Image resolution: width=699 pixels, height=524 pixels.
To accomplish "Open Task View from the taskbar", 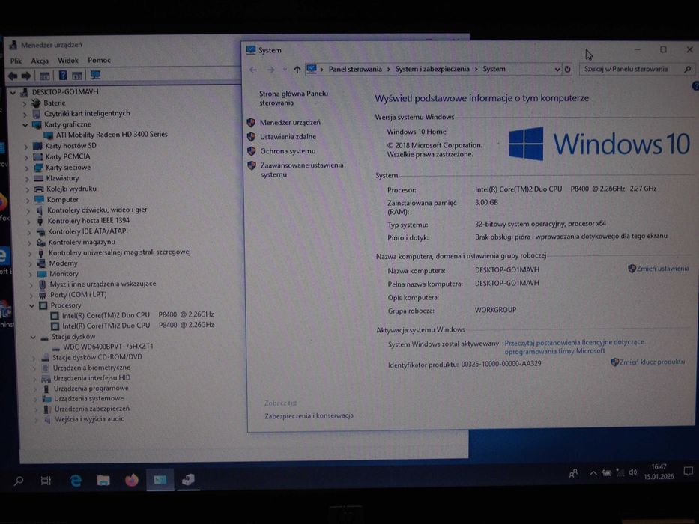I will (x=46, y=481).
